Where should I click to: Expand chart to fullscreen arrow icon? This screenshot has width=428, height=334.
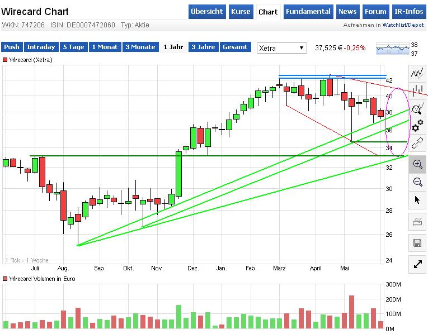(x=417, y=264)
